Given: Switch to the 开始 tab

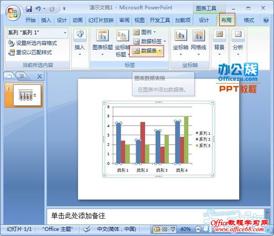Looking at the screenshot, I should pos(30,20).
